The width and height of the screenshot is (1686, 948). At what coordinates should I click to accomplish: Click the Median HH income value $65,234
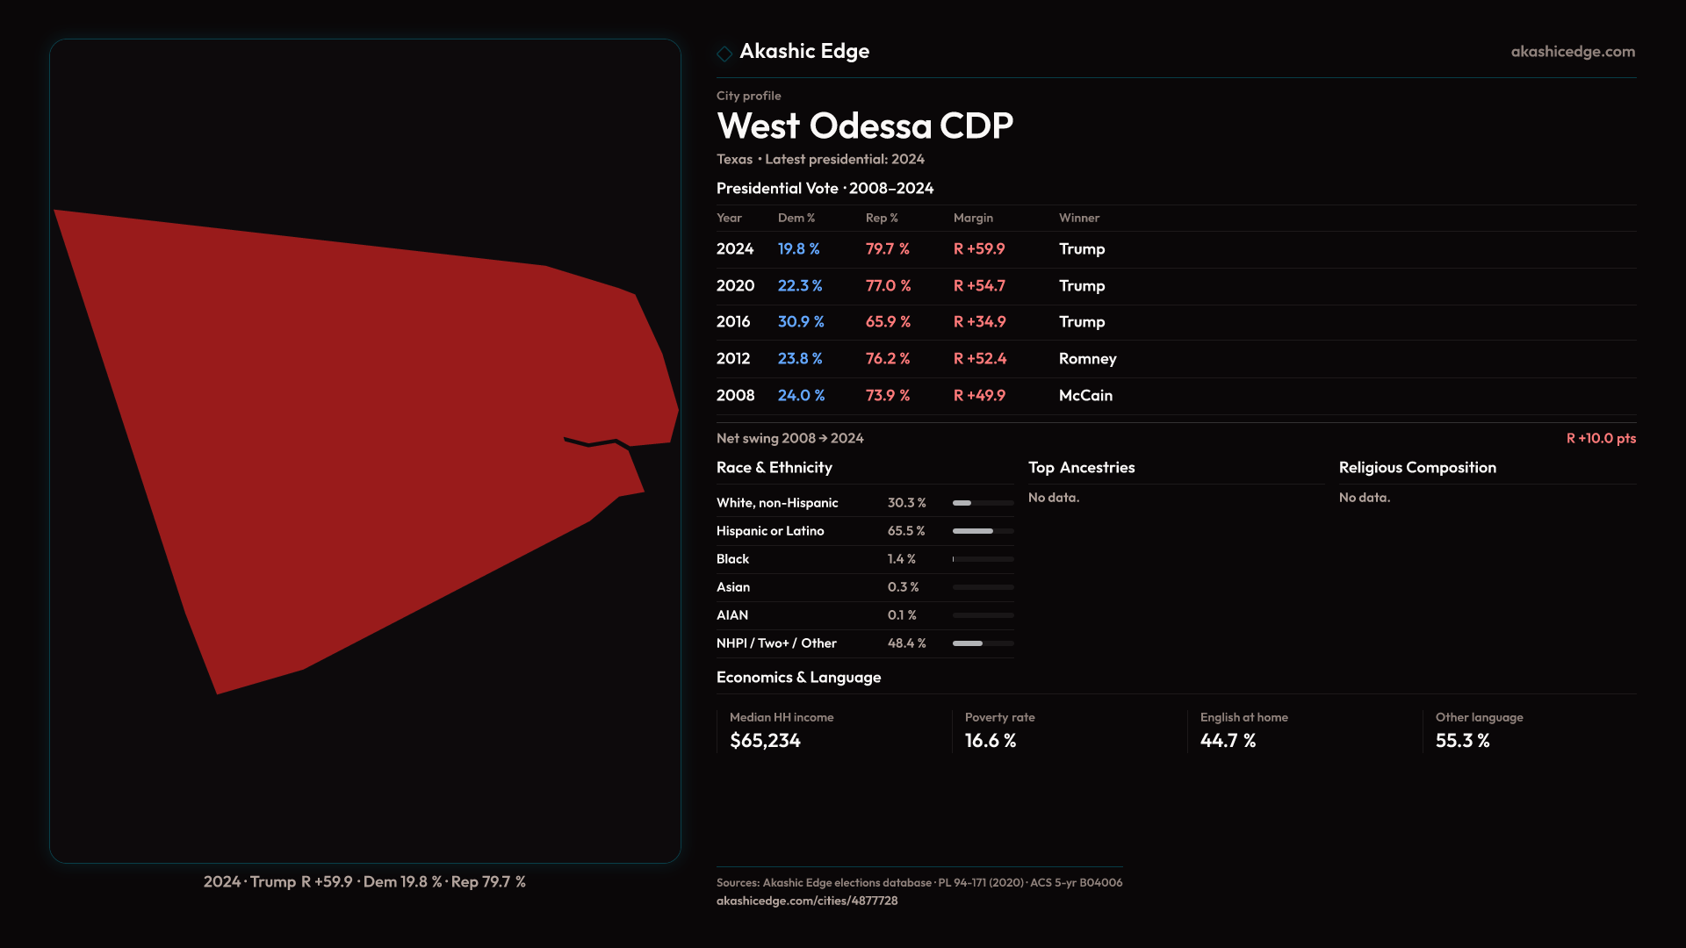(765, 741)
